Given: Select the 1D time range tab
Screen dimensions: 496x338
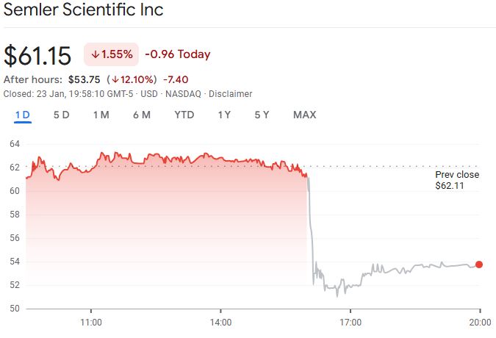Looking at the screenshot, I should coord(22,115).
